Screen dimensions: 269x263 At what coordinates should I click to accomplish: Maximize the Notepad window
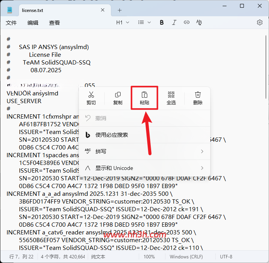click(242, 6)
